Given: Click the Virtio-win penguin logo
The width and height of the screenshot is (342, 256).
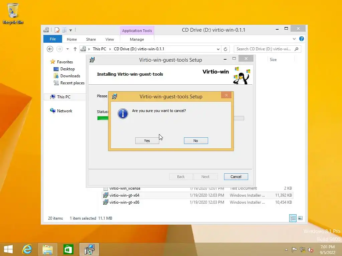Looking at the screenshot, I should [241, 76].
